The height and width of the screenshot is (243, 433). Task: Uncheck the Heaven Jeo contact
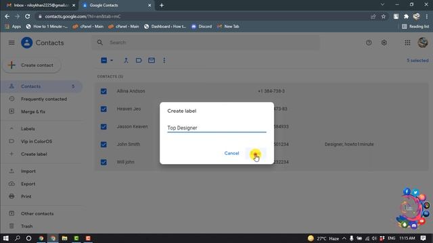[104, 109]
